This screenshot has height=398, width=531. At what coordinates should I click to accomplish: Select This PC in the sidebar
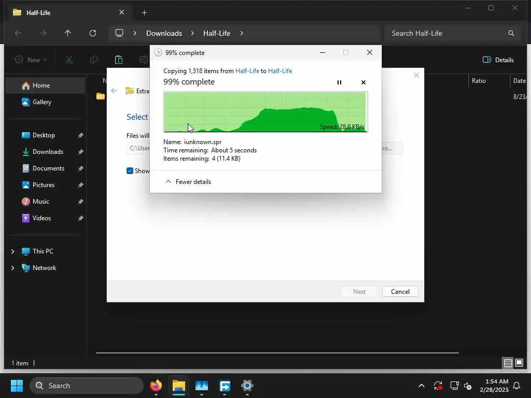pos(43,251)
